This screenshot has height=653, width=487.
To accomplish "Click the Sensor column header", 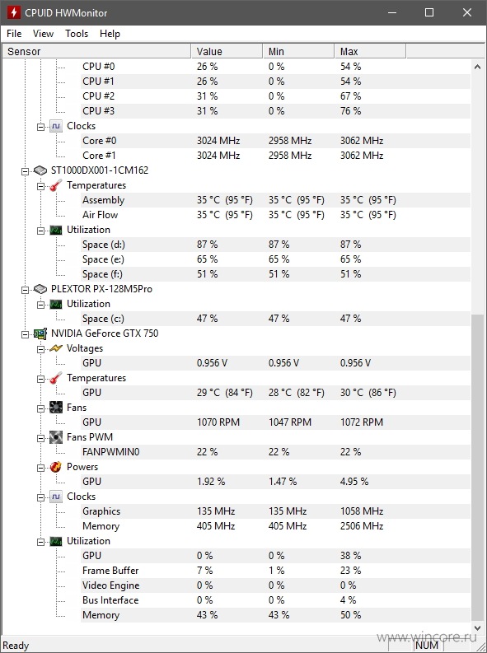I will [96, 51].
